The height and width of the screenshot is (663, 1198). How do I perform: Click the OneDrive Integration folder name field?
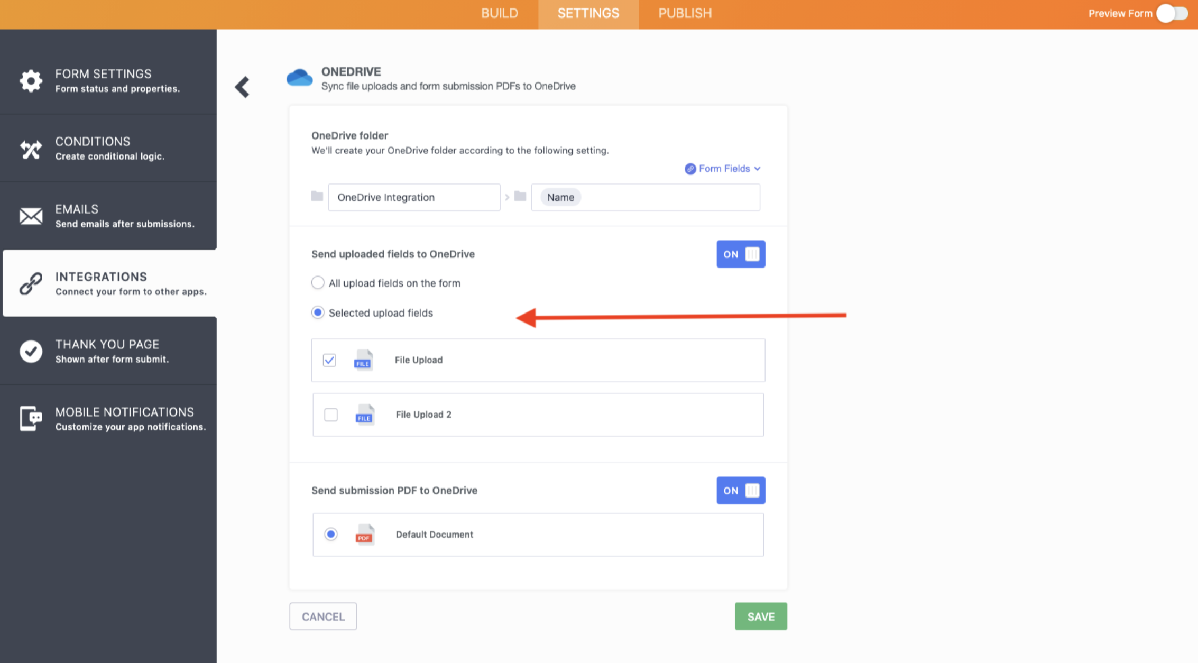tap(413, 197)
